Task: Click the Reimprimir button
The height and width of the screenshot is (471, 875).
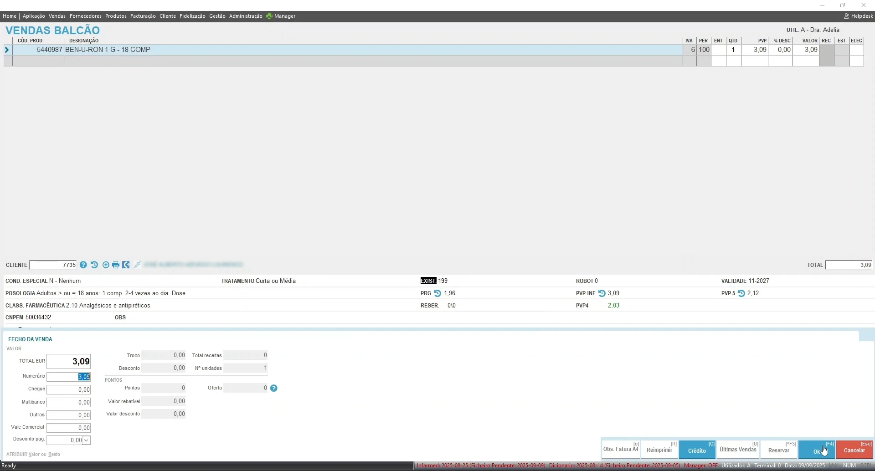Action: [x=659, y=450]
